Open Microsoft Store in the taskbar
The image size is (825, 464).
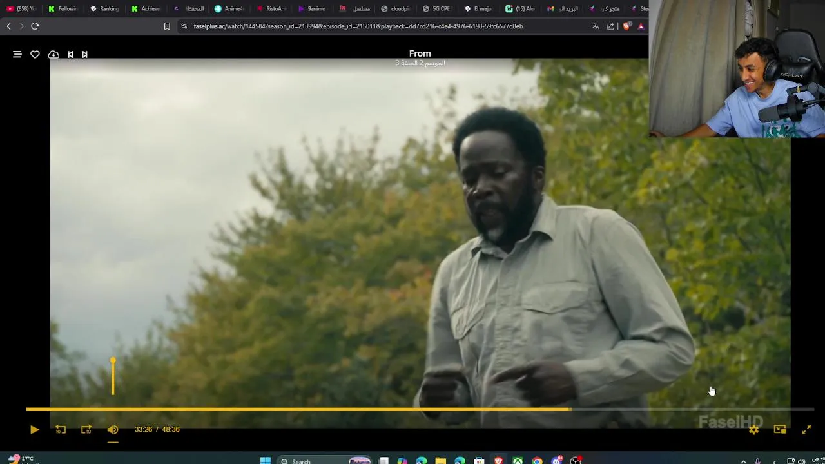479,460
